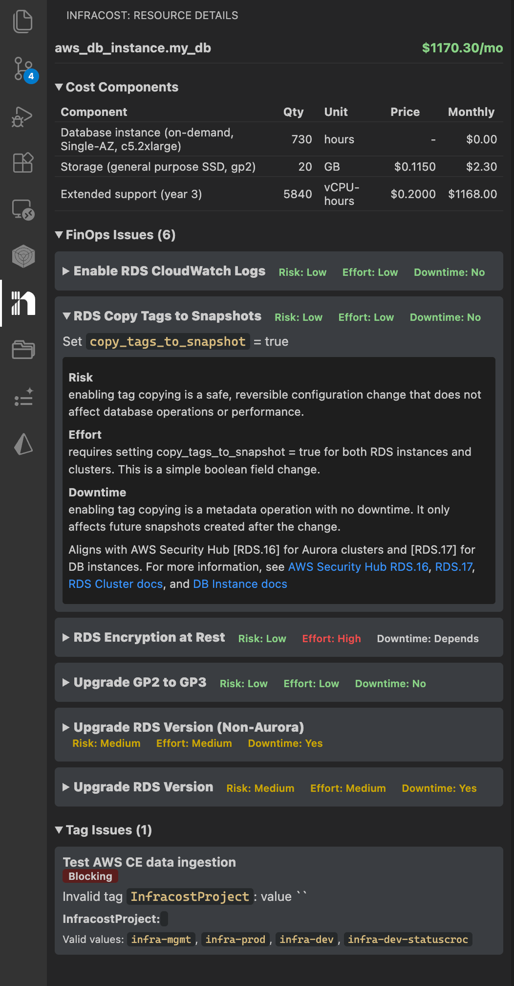Select the Extended support (year 3) row
Image resolution: width=514 pixels, height=986 pixels.
coord(279,194)
